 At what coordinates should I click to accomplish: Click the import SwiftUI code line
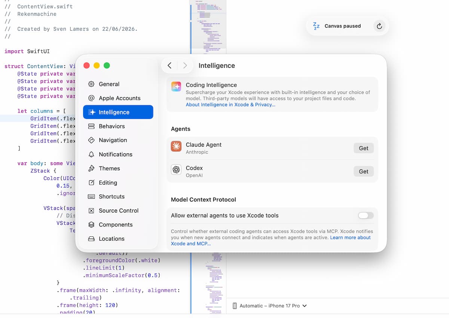click(27, 51)
